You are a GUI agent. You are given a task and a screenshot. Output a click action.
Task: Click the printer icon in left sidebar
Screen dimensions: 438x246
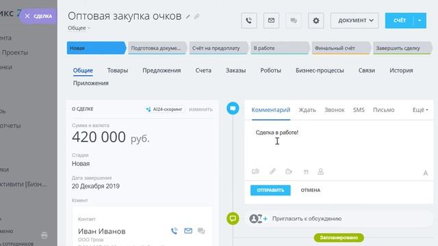coord(44,235)
